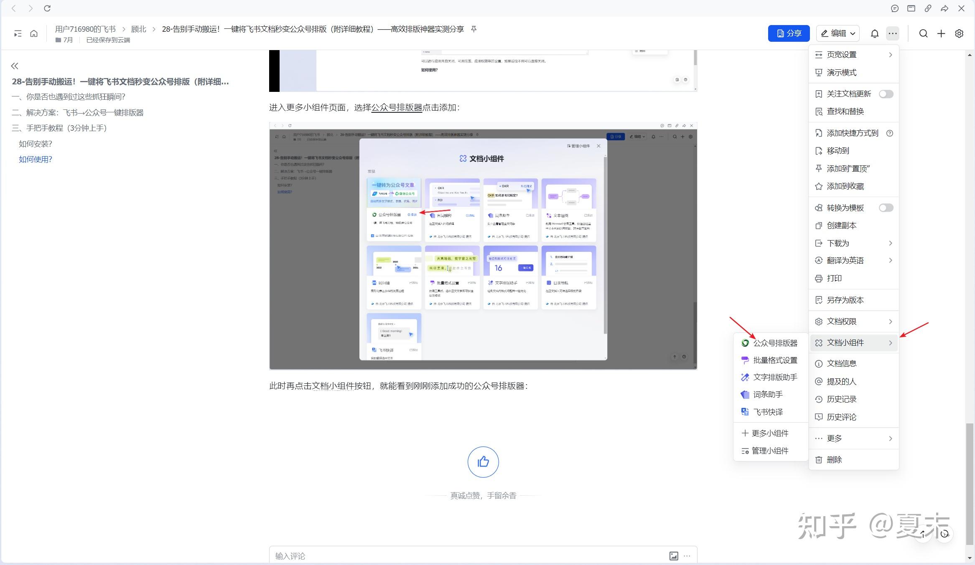Click the blue 分享 button

pyautogui.click(x=789, y=33)
